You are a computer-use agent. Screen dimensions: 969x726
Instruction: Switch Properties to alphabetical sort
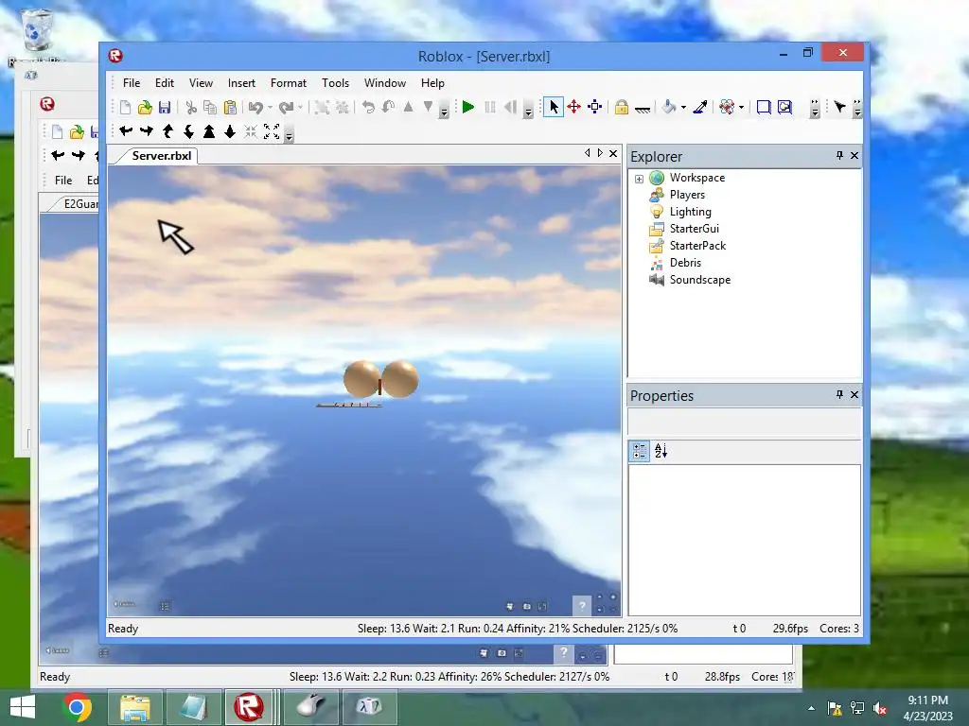[661, 451]
